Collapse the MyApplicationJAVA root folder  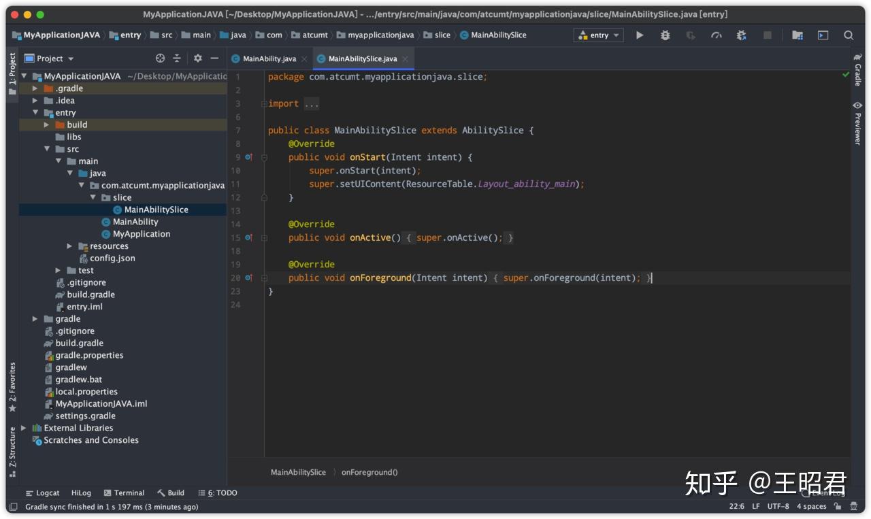(x=24, y=76)
